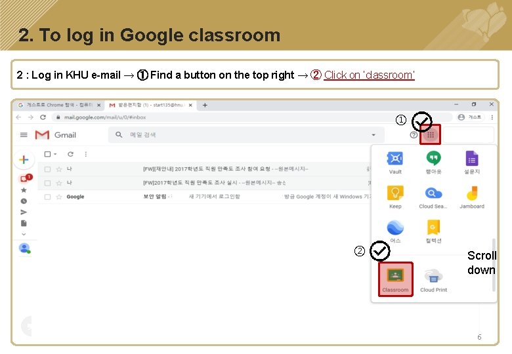Check the first 2017 survey request mail
This screenshot has width=512, height=354.
click(47, 169)
